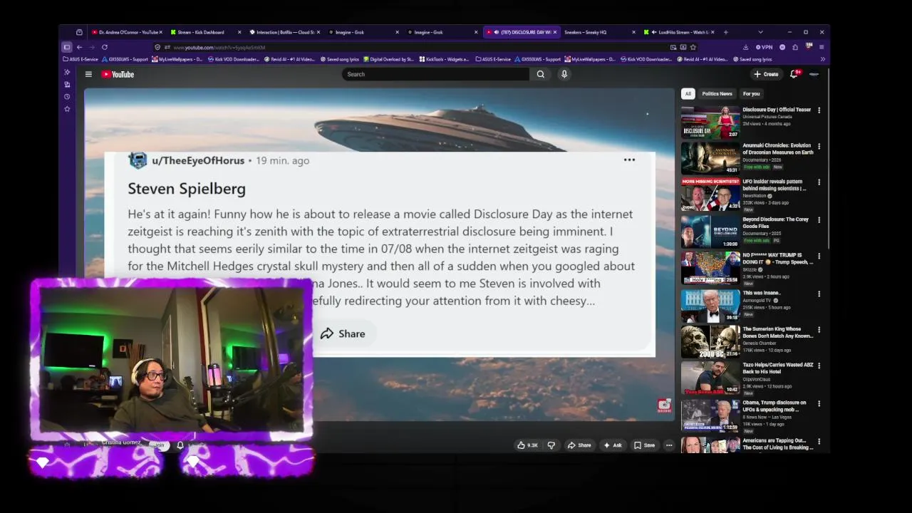Open u/TheeEyeOfHorus profile link

pos(197,160)
